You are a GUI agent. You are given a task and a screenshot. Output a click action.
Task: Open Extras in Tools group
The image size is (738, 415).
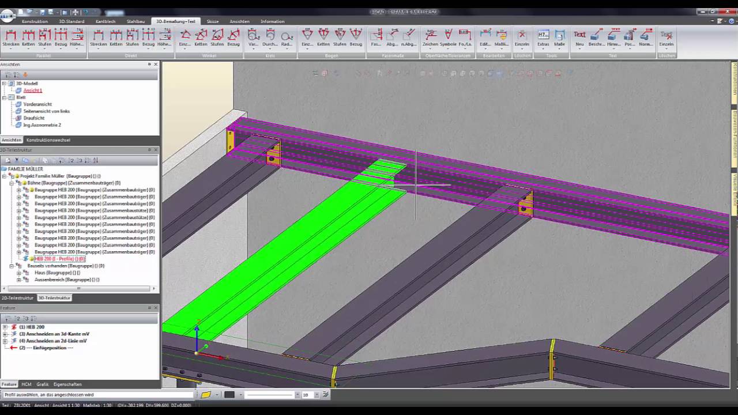pos(543,38)
